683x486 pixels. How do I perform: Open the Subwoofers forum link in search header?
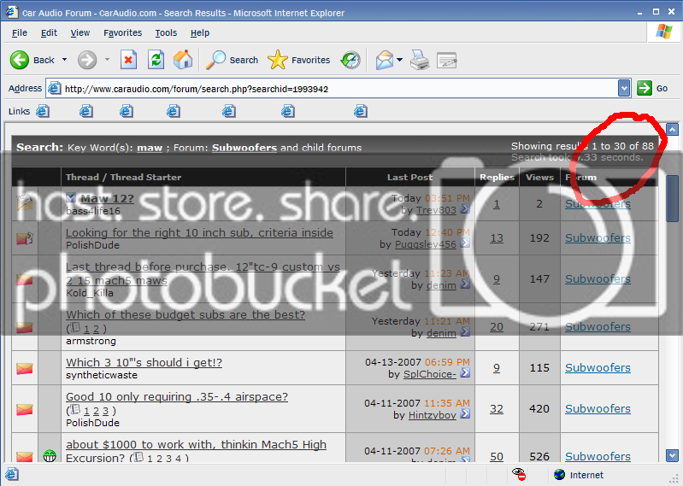coord(244,148)
